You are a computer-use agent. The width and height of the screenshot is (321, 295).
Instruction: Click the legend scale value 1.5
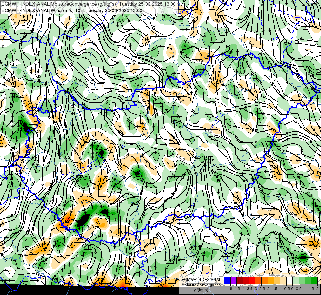311,289
